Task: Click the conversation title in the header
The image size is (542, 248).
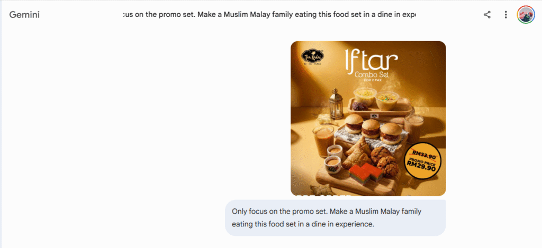Action: [x=269, y=15]
